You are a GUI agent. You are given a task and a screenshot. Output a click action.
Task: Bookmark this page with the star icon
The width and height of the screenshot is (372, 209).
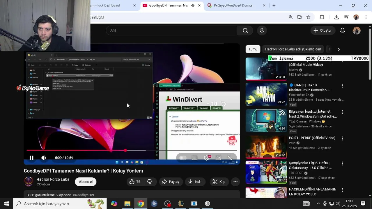point(308,17)
